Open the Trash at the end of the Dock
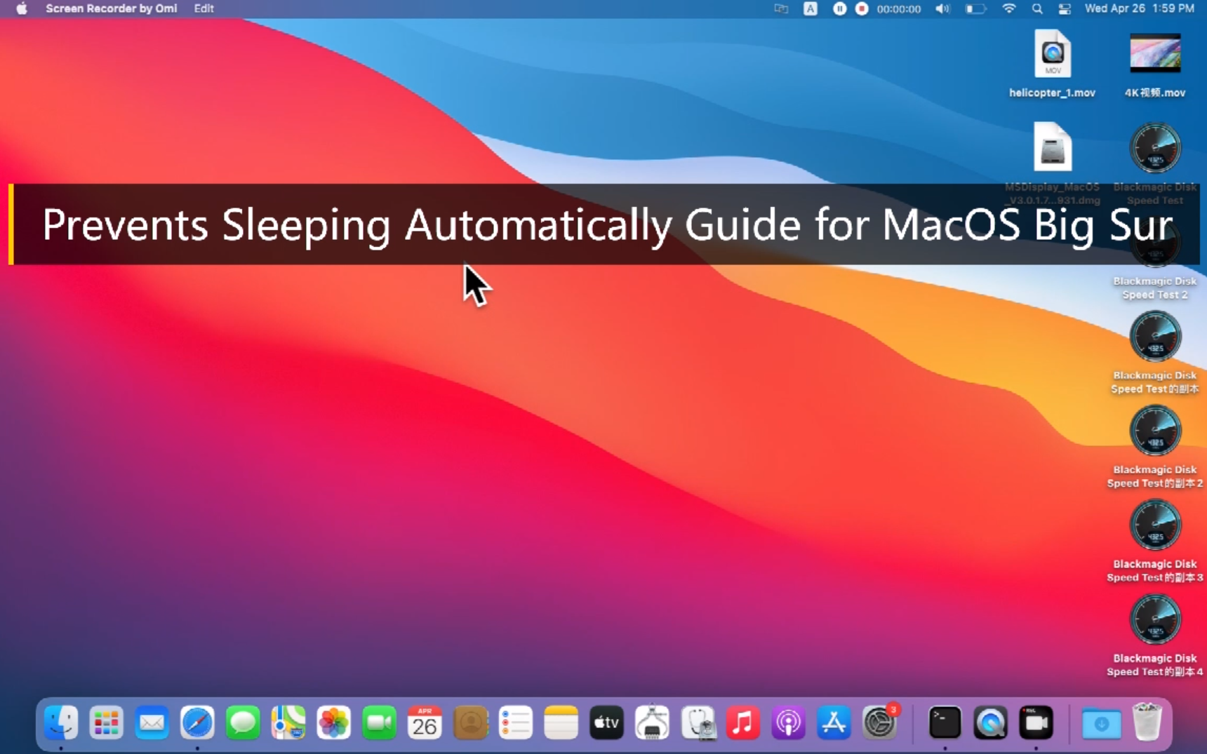1207x754 pixels. point(1148,722)
